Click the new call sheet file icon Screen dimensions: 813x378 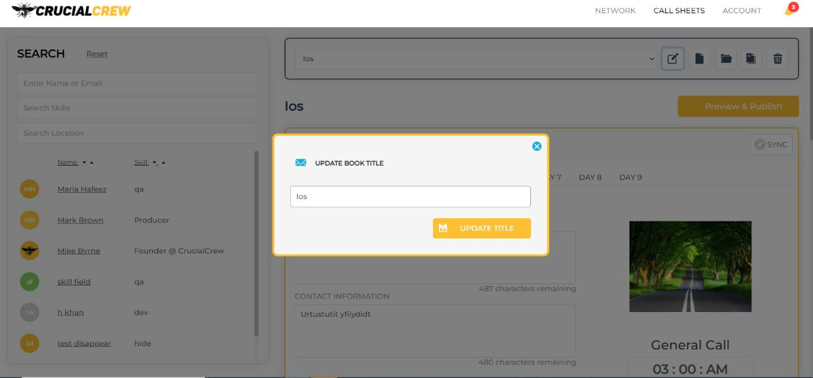(x=699, y=59)
